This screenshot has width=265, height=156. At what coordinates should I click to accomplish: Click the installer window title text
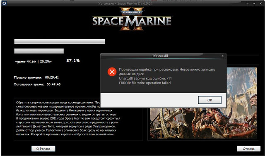(x=125, y=3)
